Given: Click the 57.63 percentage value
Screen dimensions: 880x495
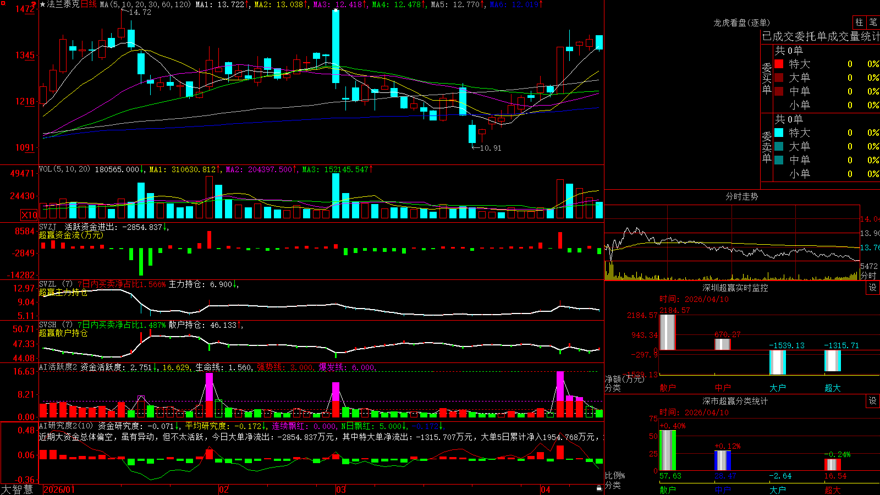Looking at the screenshot, I should 670,476.
